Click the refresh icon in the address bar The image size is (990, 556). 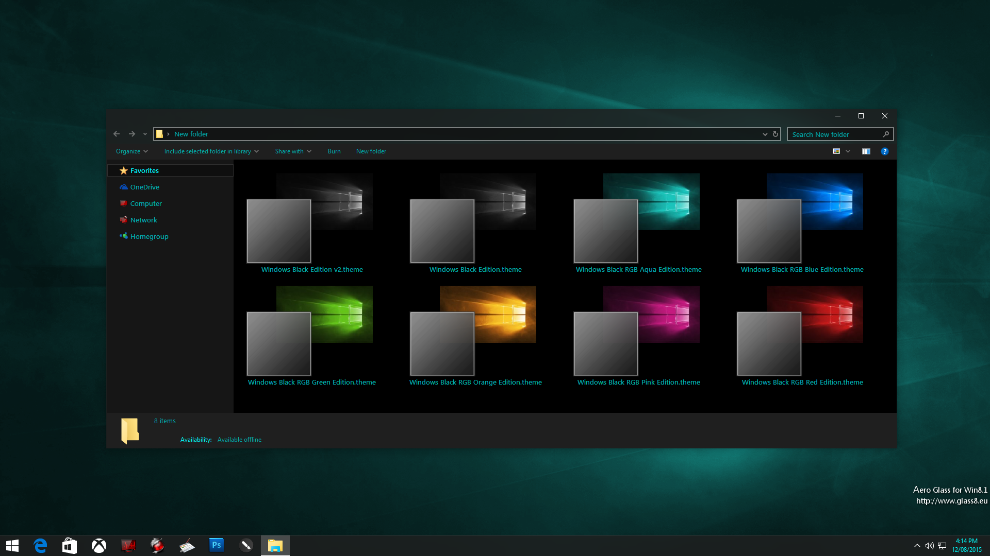(775, 134)
